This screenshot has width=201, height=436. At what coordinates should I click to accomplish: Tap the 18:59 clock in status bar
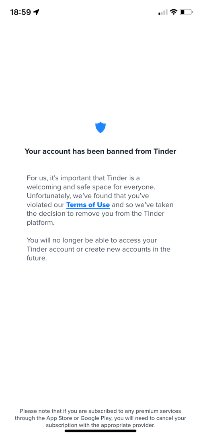20,12
